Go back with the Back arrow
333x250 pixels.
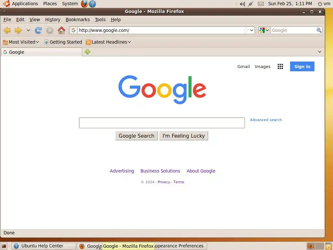pos(7,30)
